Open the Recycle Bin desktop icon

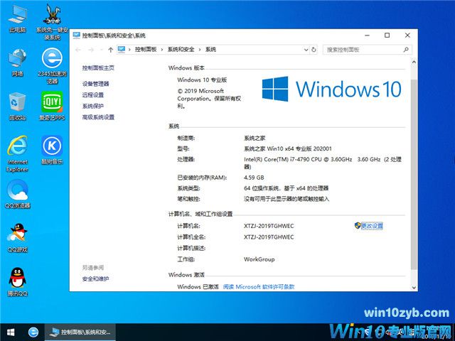click(17, 107)
